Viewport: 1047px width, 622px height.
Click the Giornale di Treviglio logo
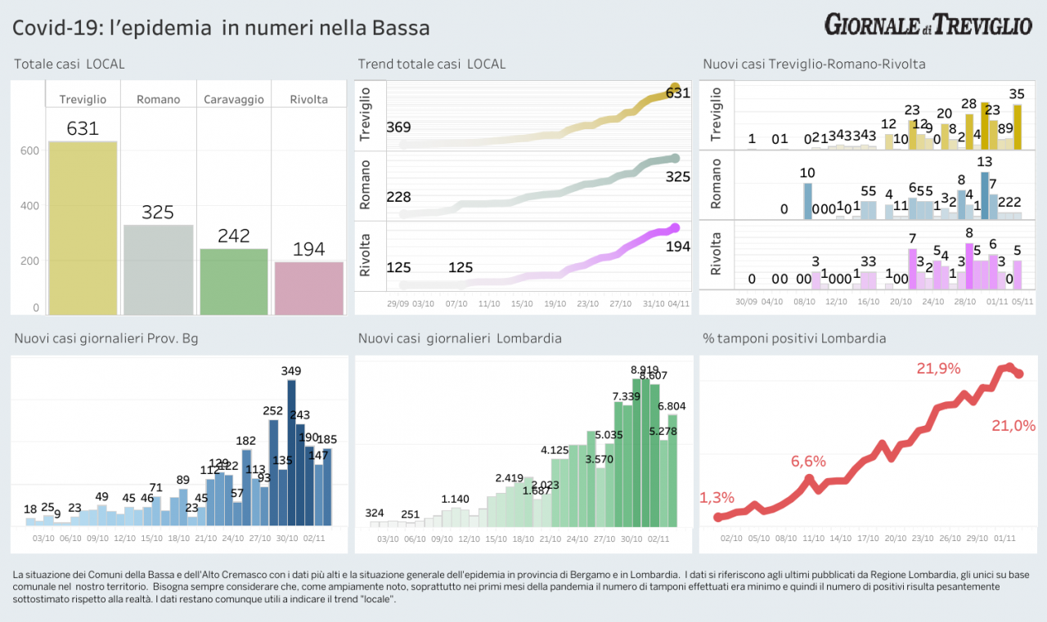coord(928,25)
